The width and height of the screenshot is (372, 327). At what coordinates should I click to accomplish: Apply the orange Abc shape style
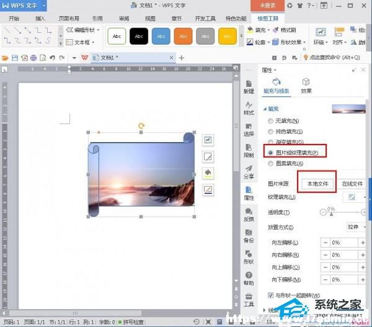pos(183,36)
